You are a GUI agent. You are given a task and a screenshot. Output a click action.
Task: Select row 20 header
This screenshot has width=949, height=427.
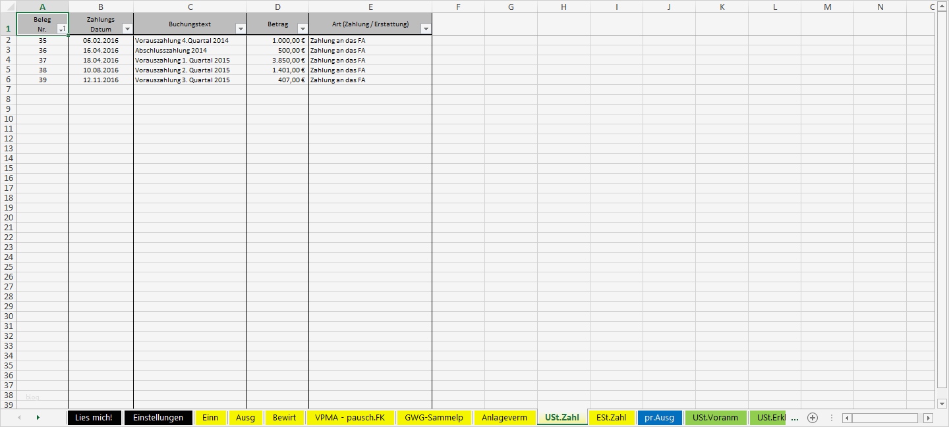point(8,218)
